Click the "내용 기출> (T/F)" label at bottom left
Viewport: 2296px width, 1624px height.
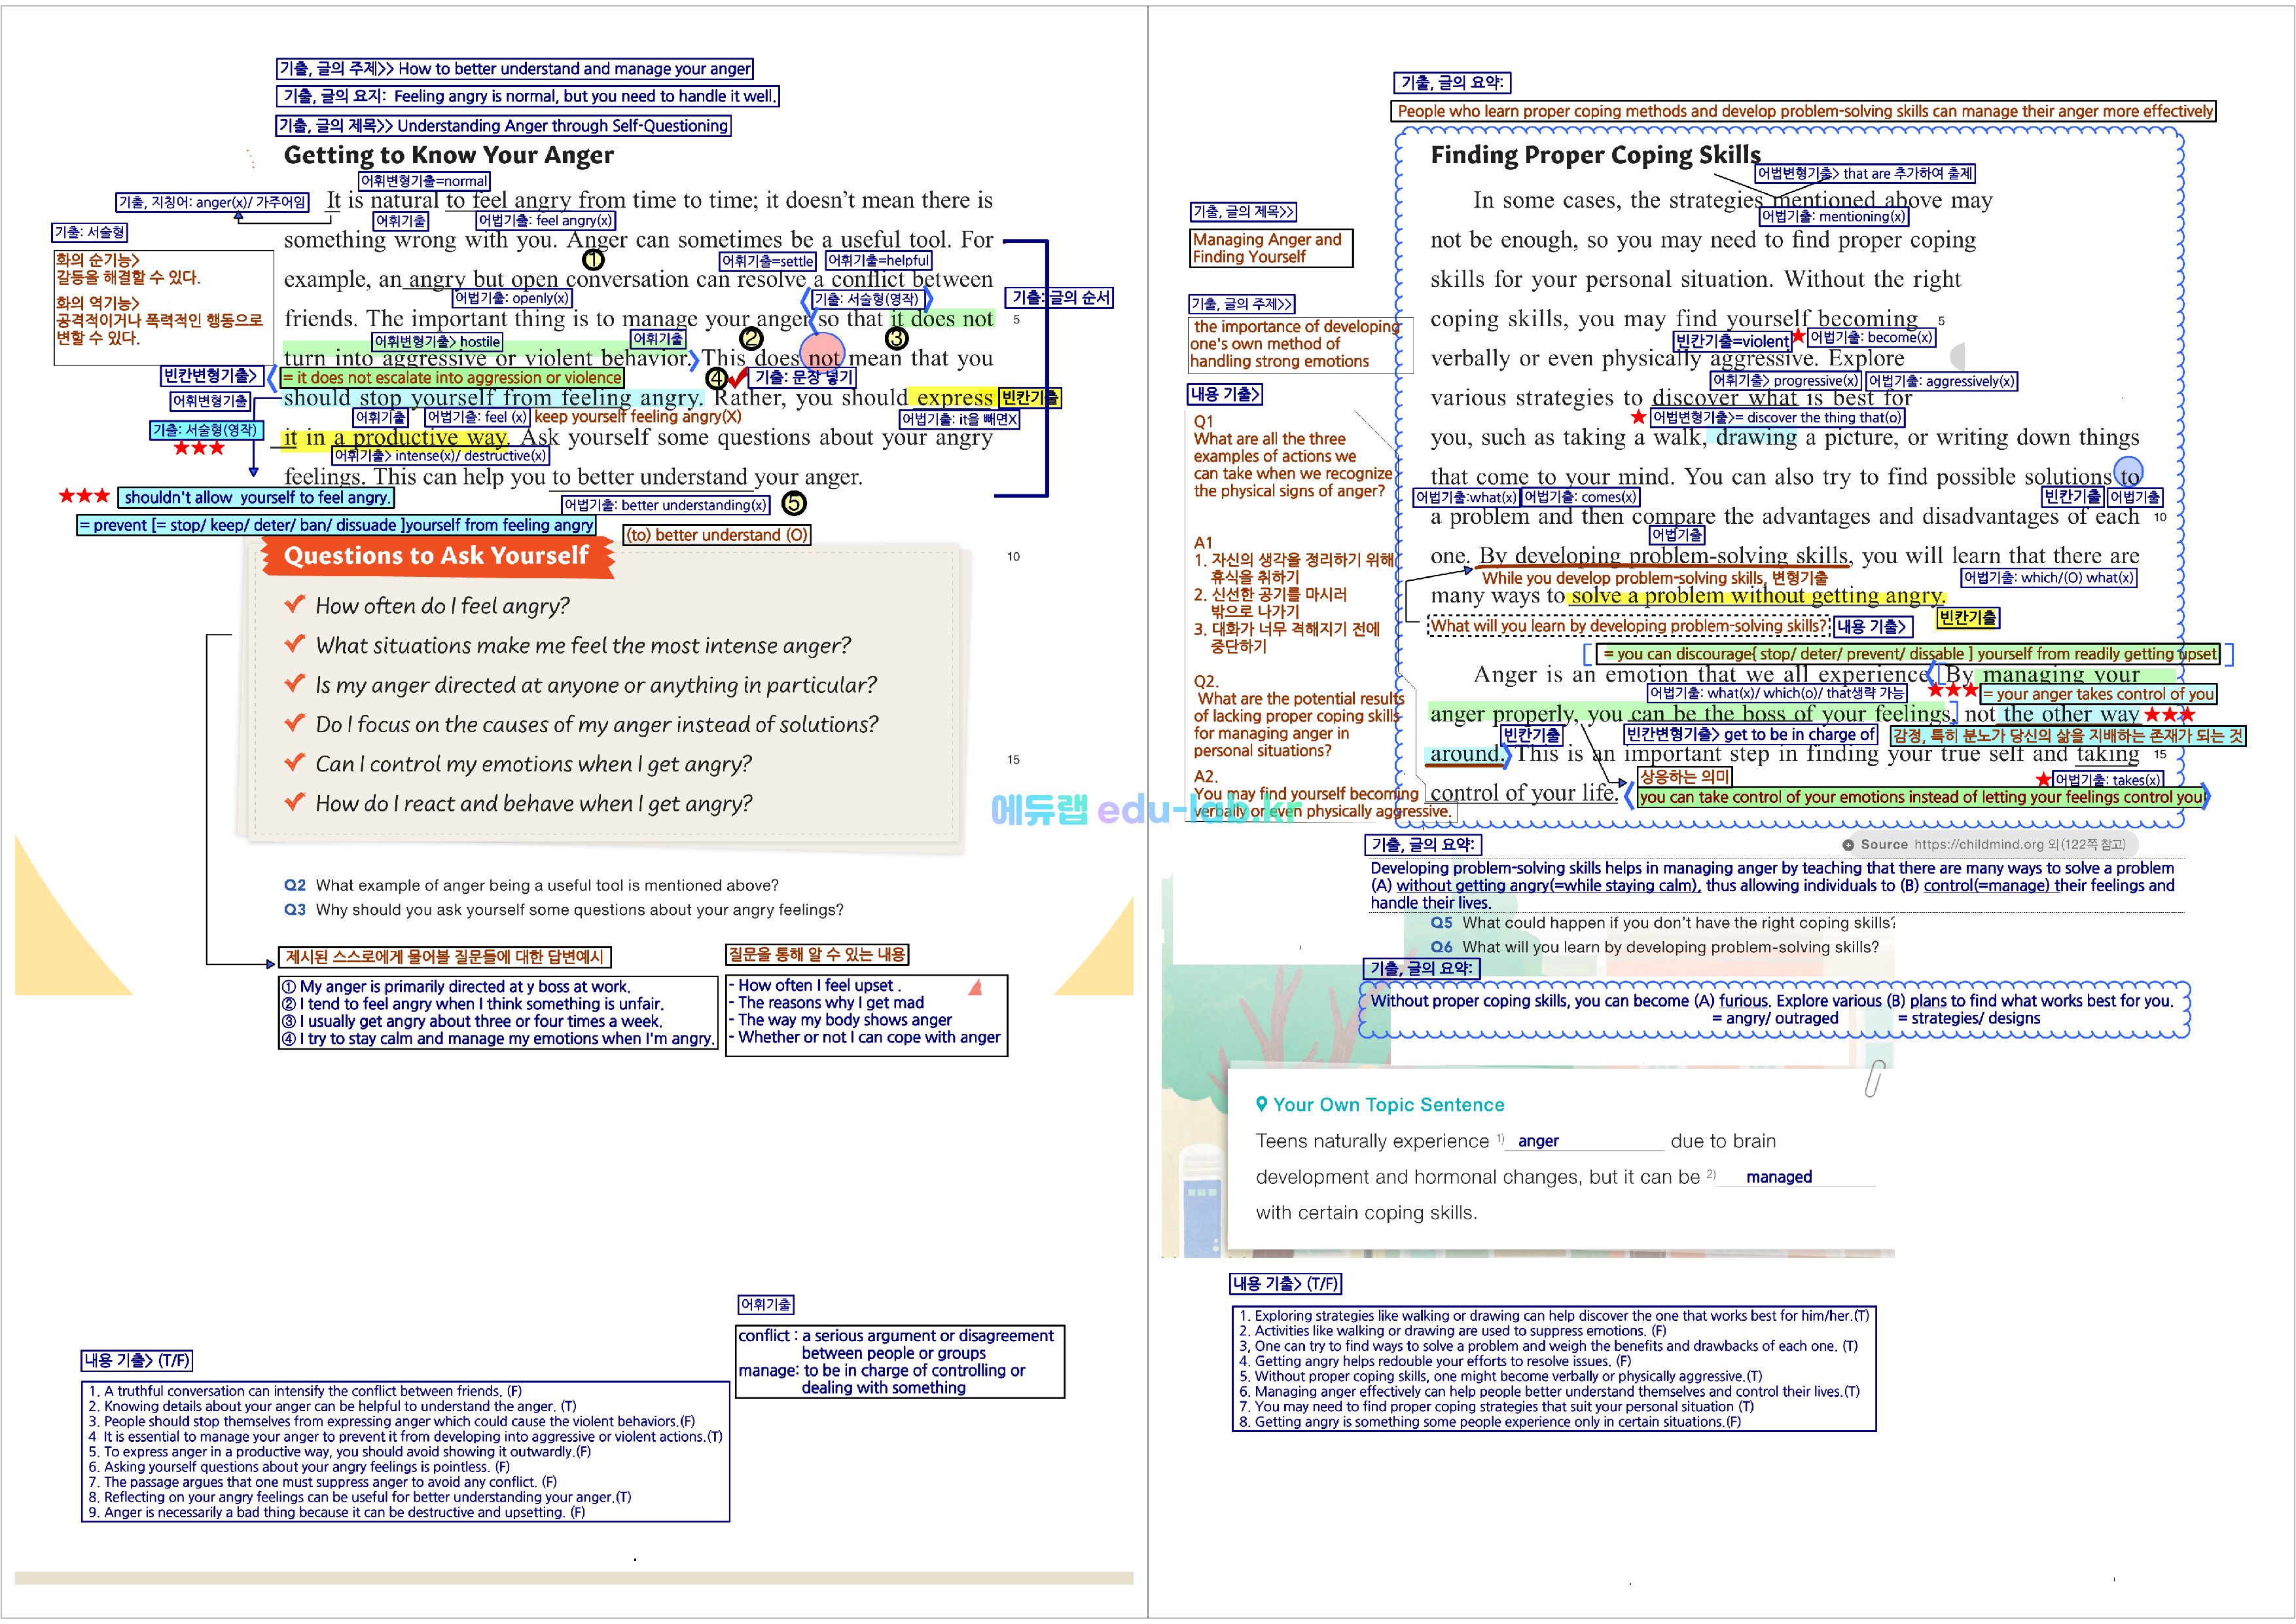[136, 1360]
